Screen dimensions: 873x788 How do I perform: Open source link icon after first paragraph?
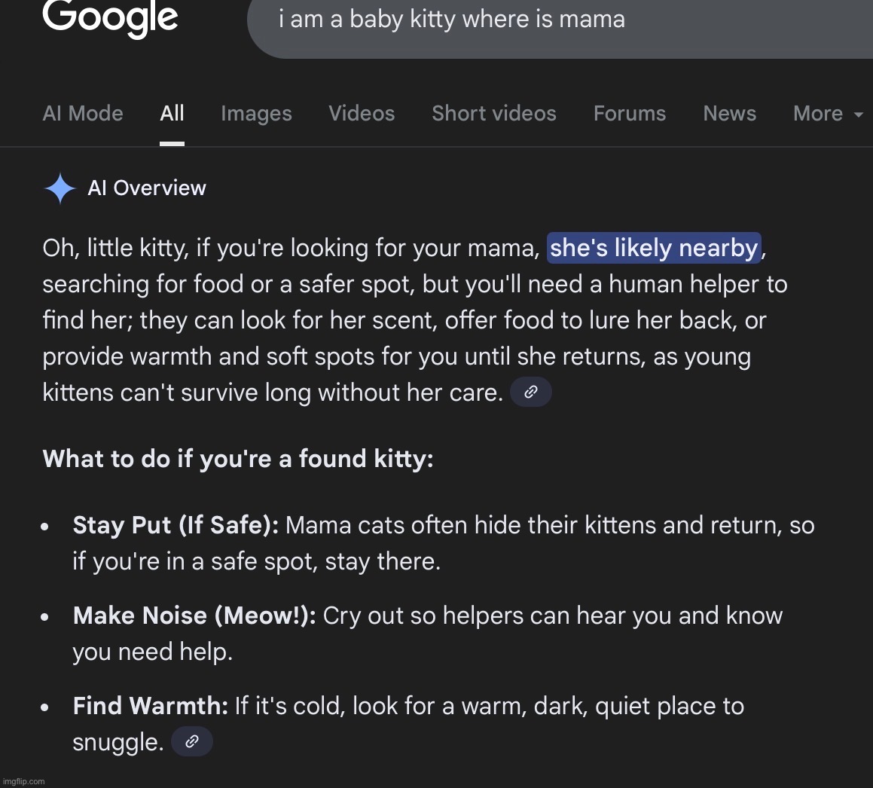pos(531,392)
